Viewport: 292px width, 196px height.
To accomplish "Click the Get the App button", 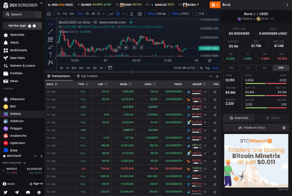I will point(22,26).
